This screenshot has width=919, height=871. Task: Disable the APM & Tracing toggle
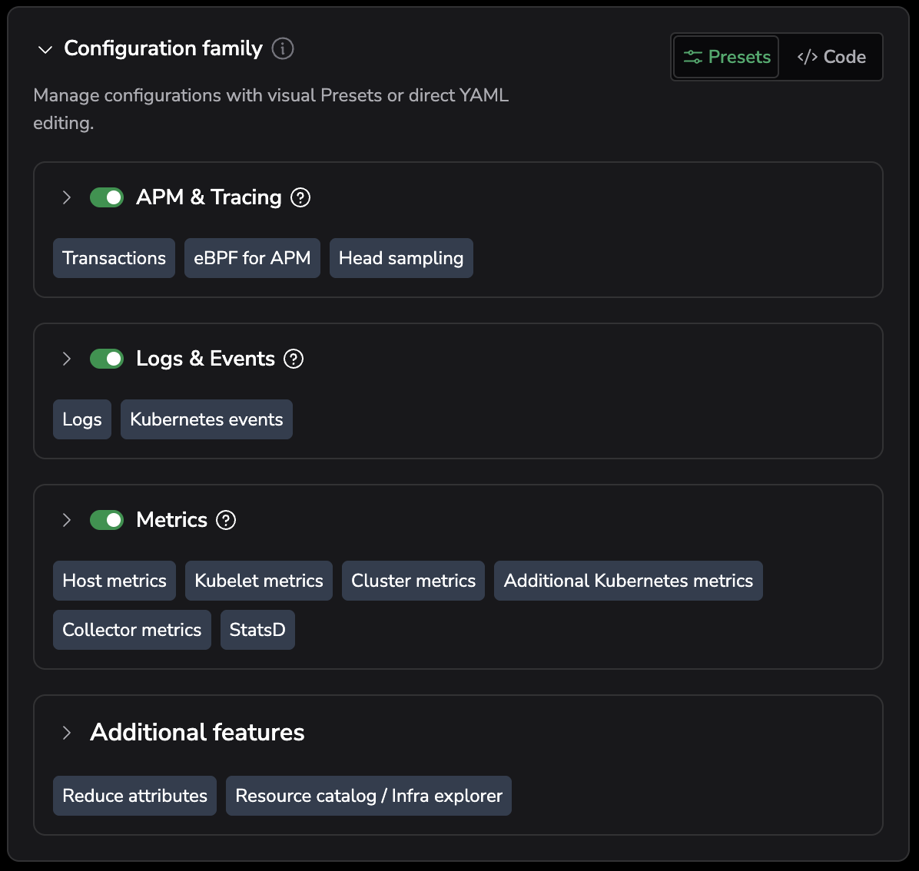click(107, 197)
